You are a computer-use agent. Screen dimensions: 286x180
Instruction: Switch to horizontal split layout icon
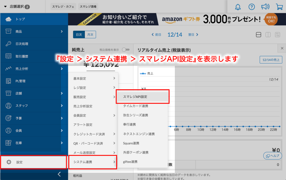tap(258, 34)
